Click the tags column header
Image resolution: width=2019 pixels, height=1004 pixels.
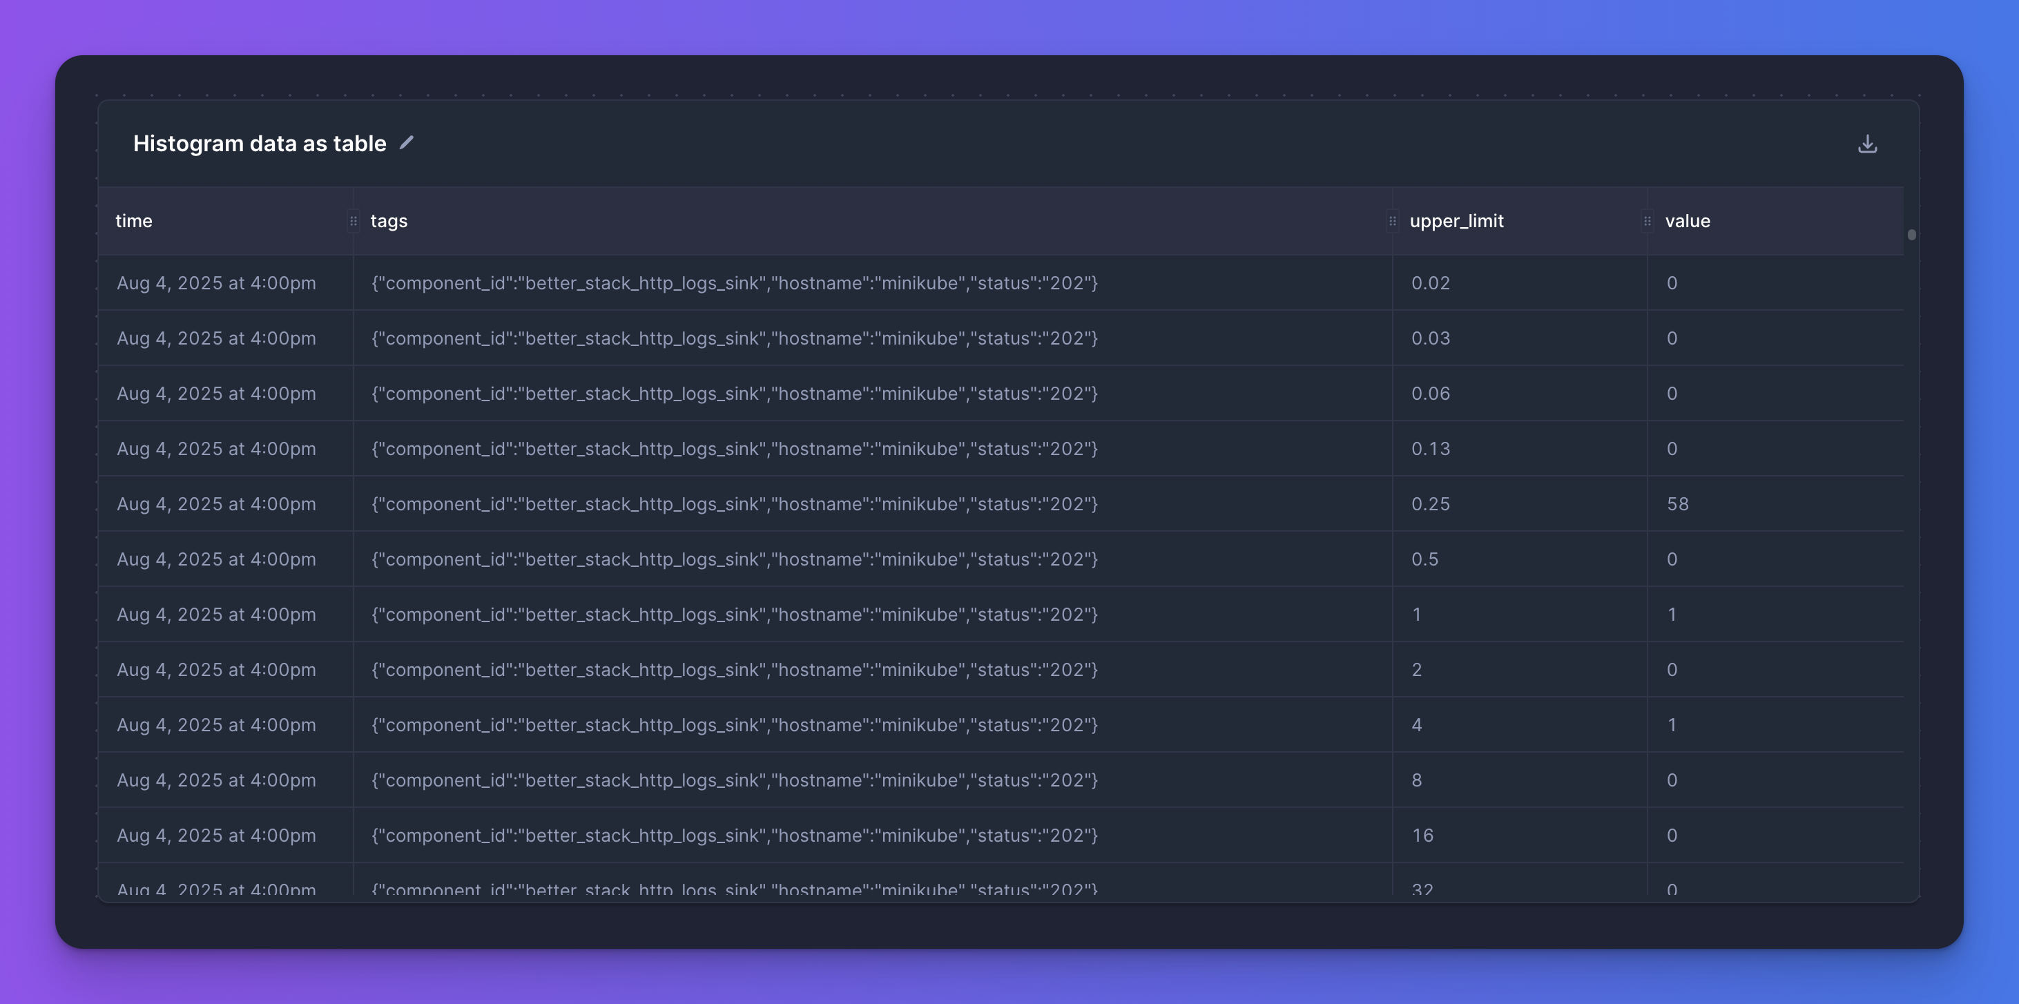[389, 221]
